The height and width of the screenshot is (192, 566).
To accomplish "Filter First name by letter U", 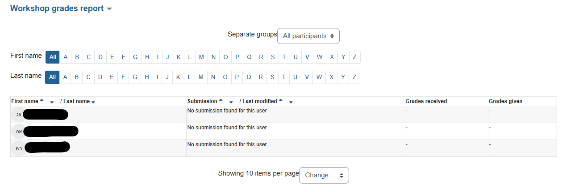I will click(x=295, y=57).
